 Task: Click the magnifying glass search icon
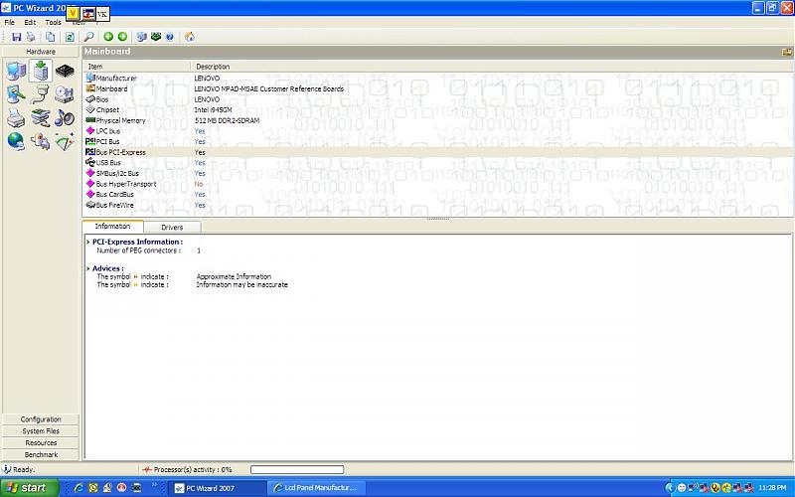[x=88, y=37]
